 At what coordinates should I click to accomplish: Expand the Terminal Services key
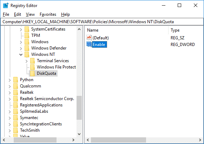click(27, 61)
